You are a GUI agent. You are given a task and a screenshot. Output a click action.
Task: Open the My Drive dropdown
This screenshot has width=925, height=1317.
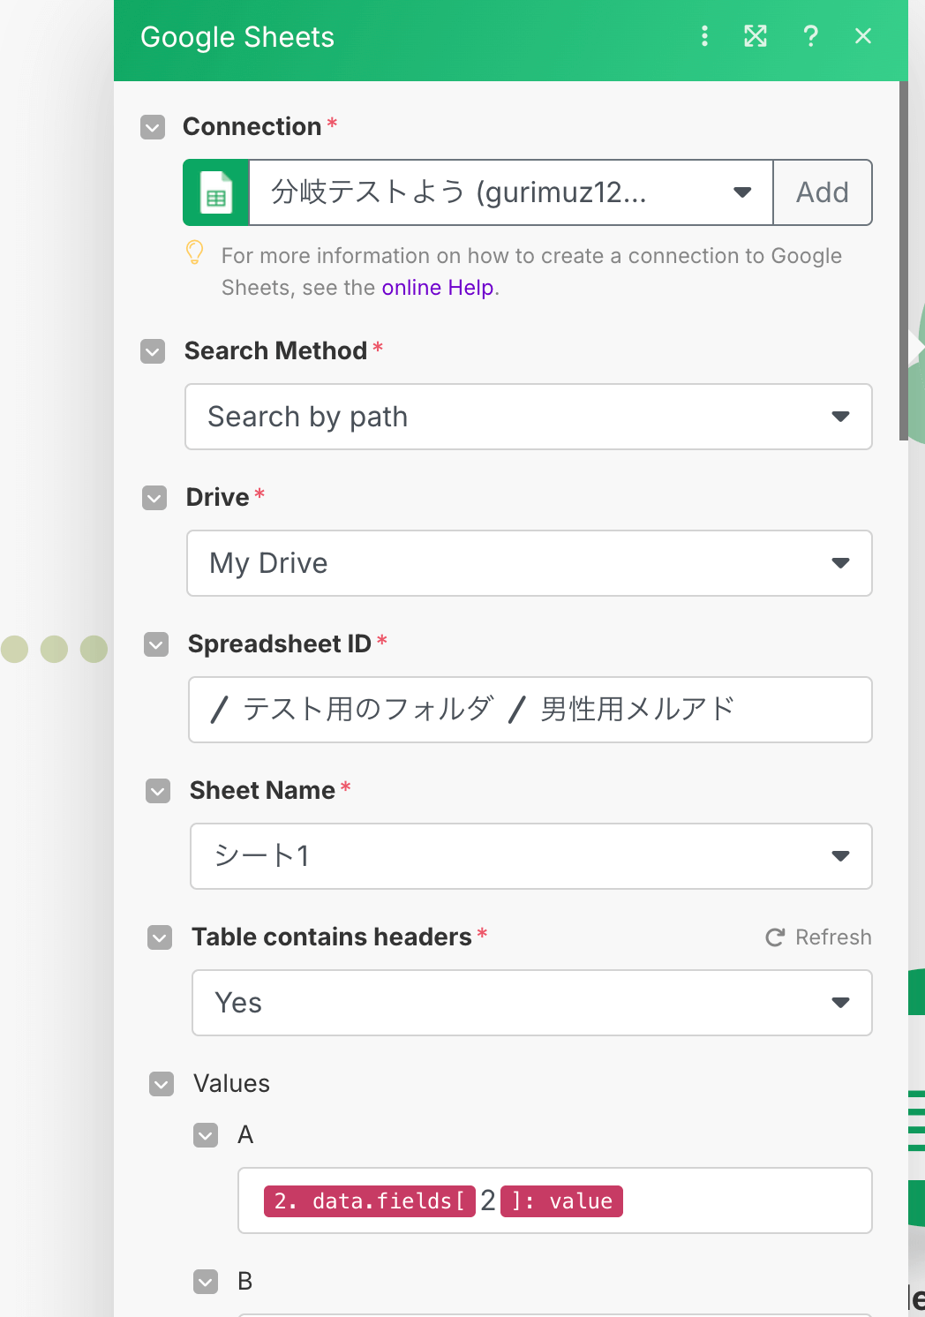pyautogui.click(x=530, y=563)
